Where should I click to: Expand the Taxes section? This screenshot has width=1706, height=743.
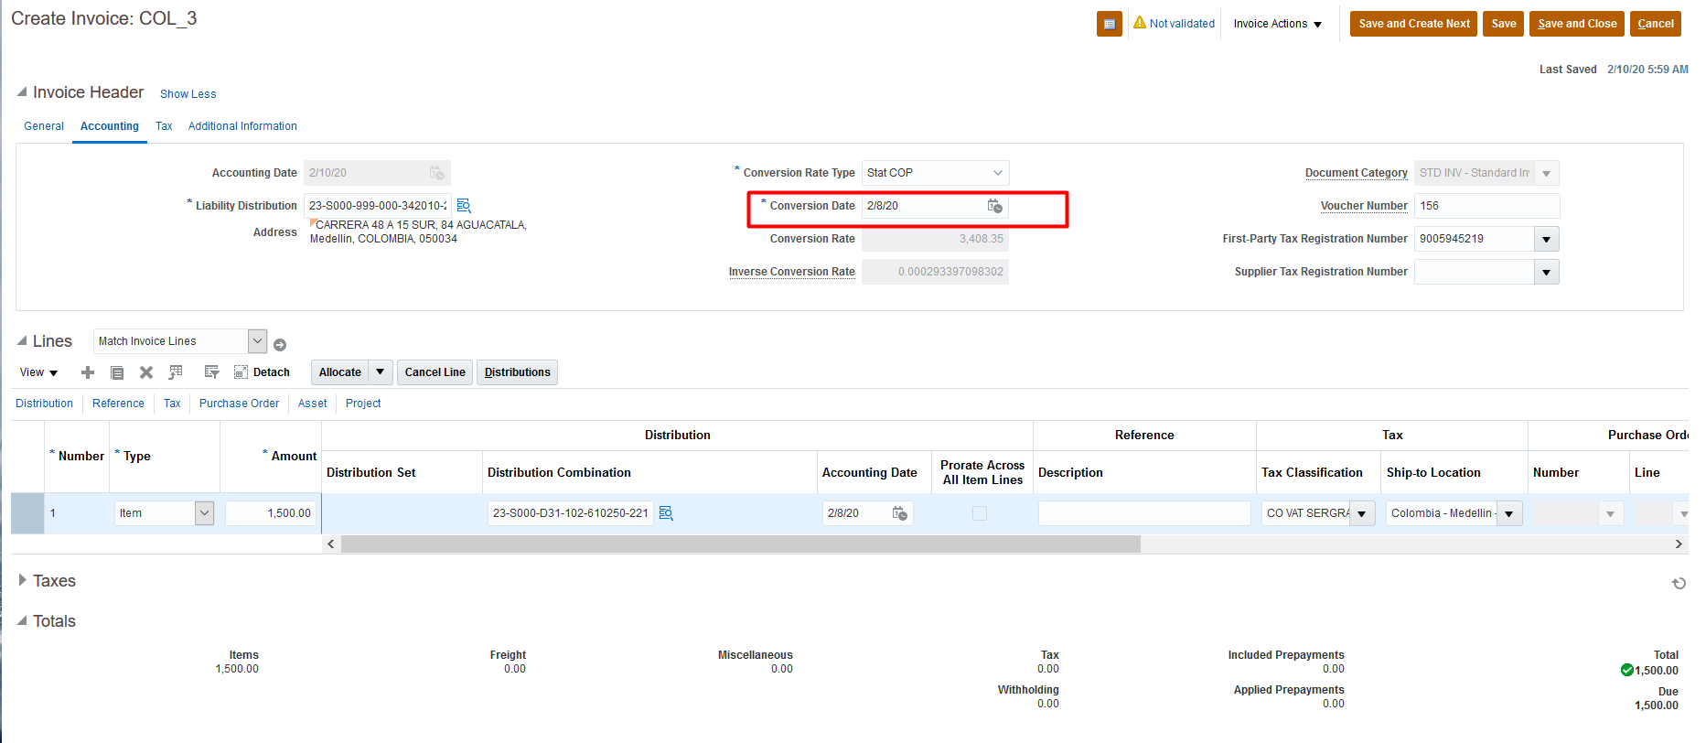pos(22,580)
